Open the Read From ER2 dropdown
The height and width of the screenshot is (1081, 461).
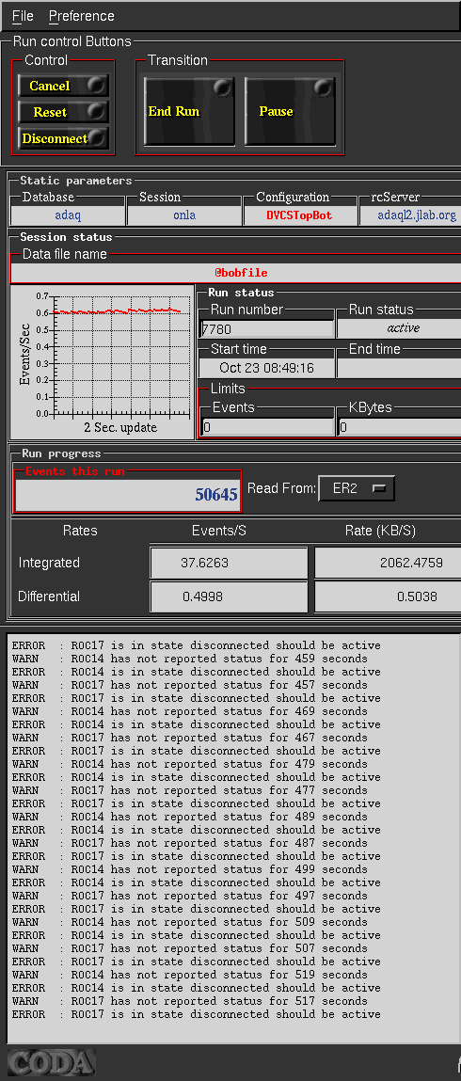[x=357, y=489]
